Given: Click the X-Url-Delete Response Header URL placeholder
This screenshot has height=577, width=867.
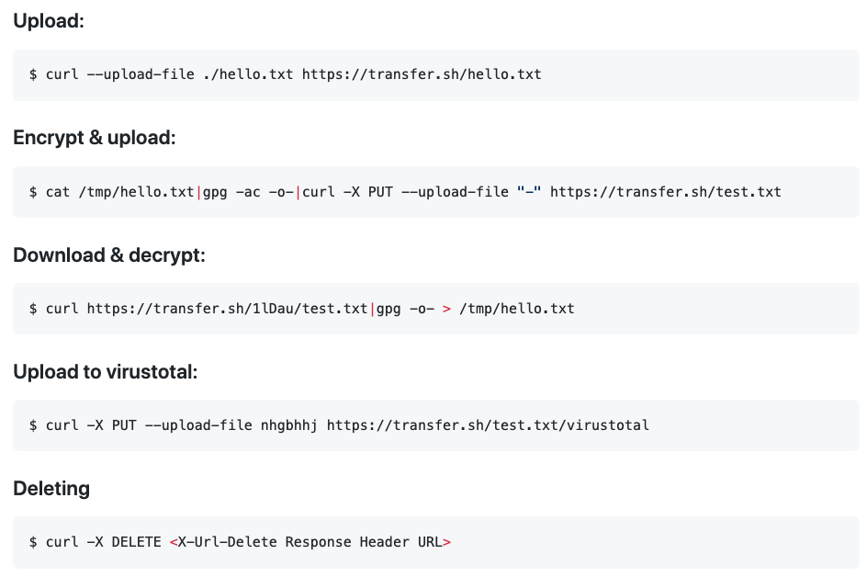Looking at the screenshot, I should (310, 542).
